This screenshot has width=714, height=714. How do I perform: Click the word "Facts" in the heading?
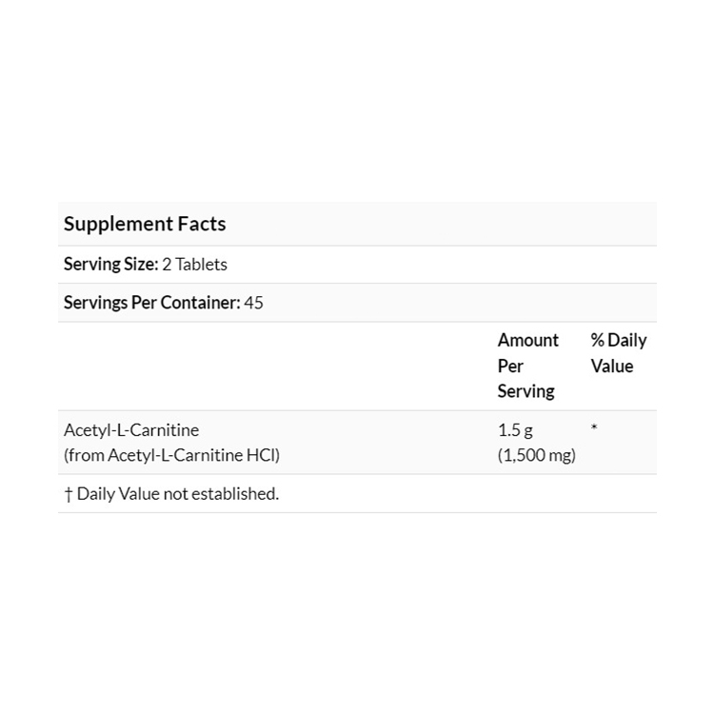pyautogui.click(x=201, y=224)
